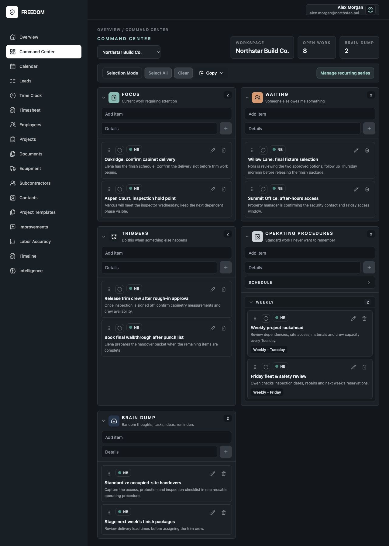
Task: Go to Time Clock page
Action: point(44,96)
